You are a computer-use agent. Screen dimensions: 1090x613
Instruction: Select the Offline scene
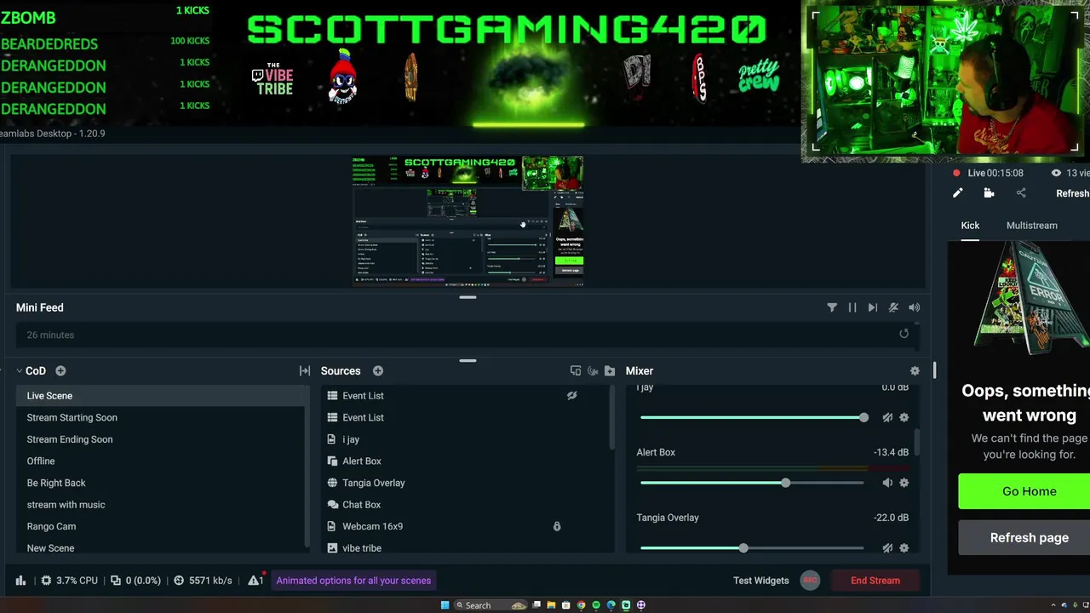tap(162, 461)
